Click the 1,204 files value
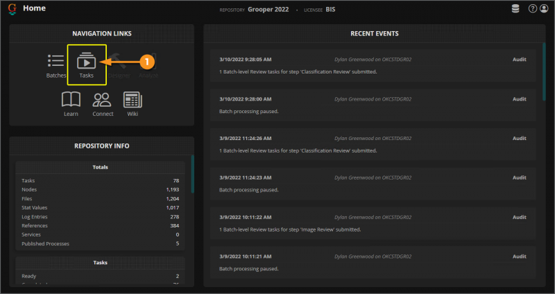555x294 pixels. (172, 198)
